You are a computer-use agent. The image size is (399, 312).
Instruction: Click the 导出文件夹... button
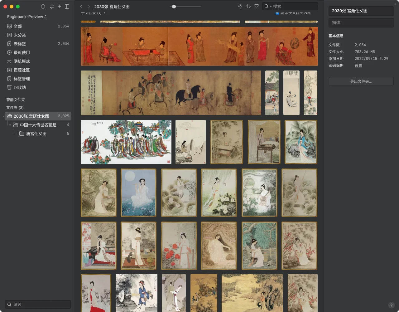point(361,81)
